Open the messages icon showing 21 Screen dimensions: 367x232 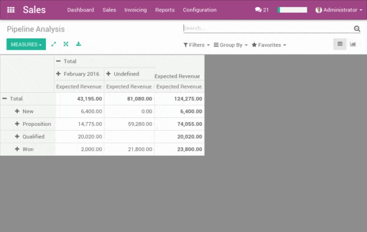tap(261, 10)
